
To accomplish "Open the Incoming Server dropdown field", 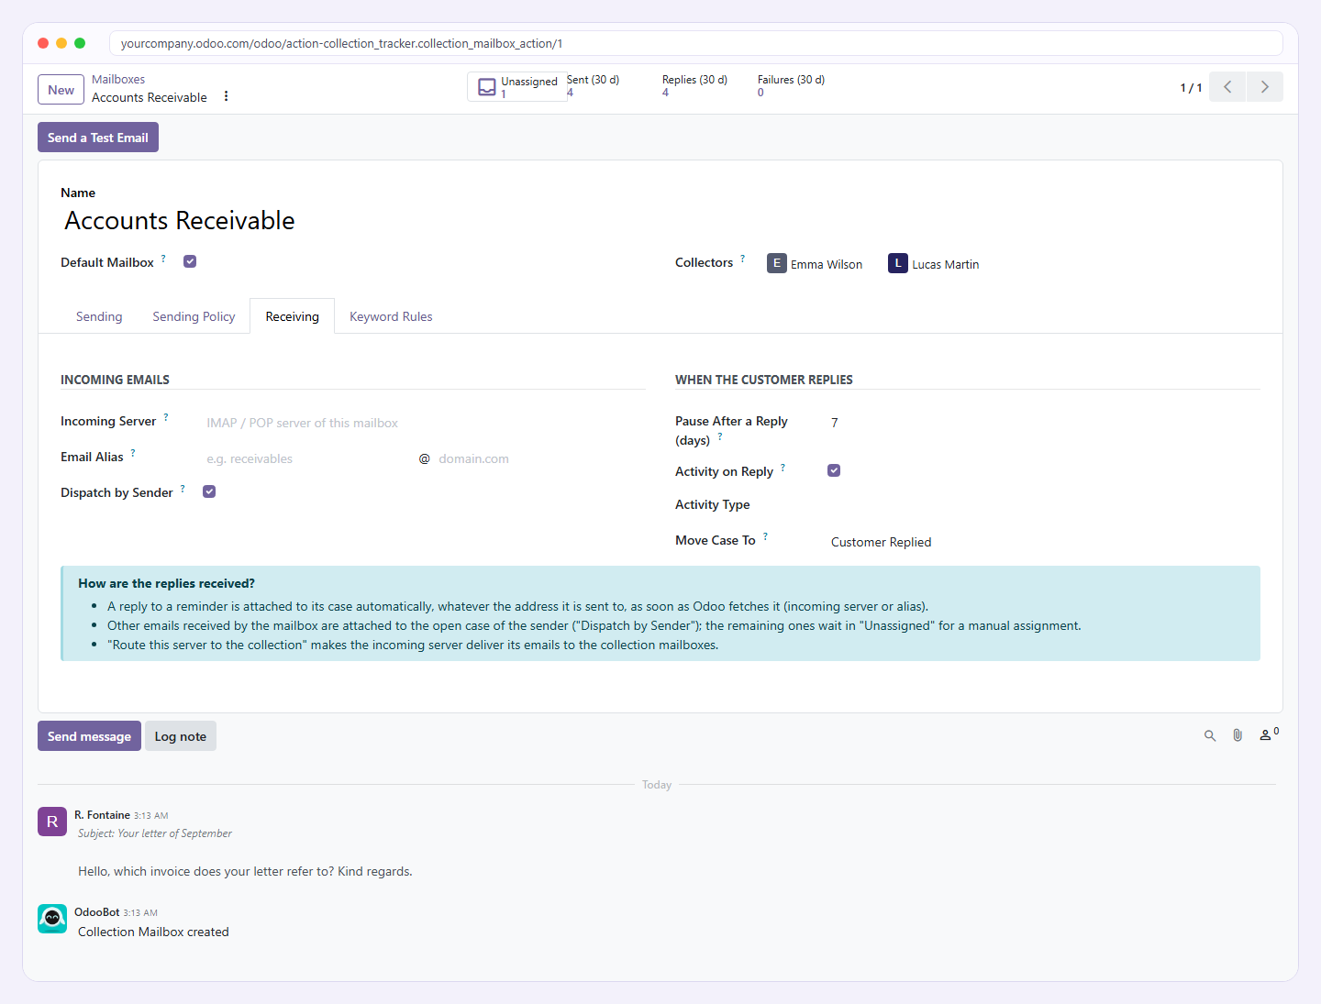I will pos(426,423).
